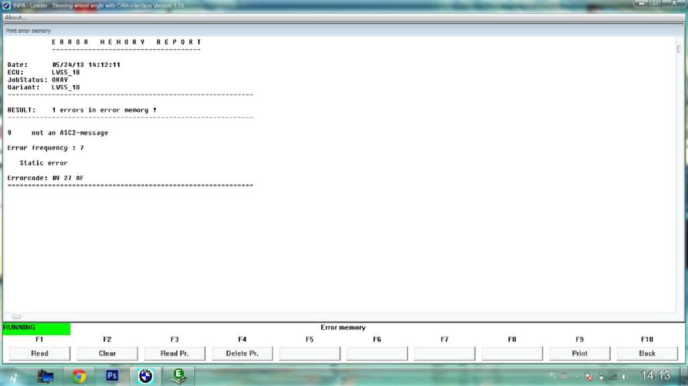Click the green RUNNING status indicator
The image size is (688, 386).
(36, 328)
